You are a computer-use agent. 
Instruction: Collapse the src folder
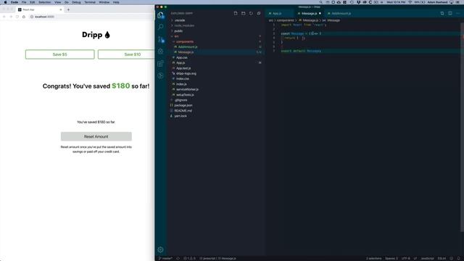pyautogui.click(x=176, y=36)
